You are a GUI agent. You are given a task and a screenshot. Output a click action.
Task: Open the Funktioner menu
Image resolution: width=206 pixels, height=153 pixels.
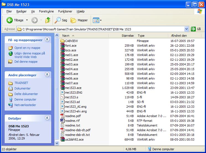tap(65, 11)
